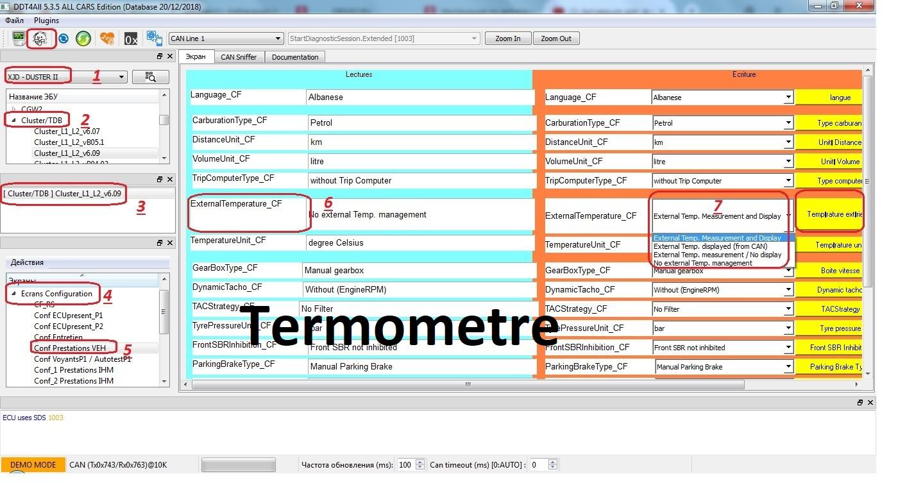Select Conf Prestations VEH screen item
898x483 pixels.
click(x=70, y=348)
